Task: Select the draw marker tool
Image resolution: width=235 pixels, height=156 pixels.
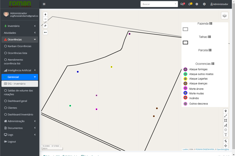Action: (226, 111)
